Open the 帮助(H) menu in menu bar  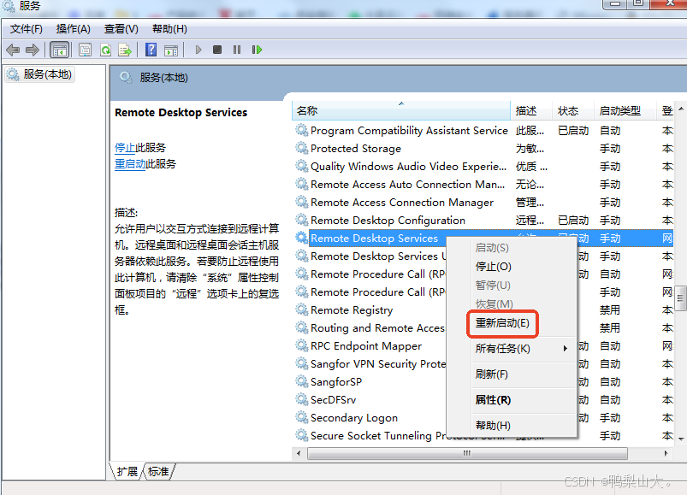click(169, 29)
